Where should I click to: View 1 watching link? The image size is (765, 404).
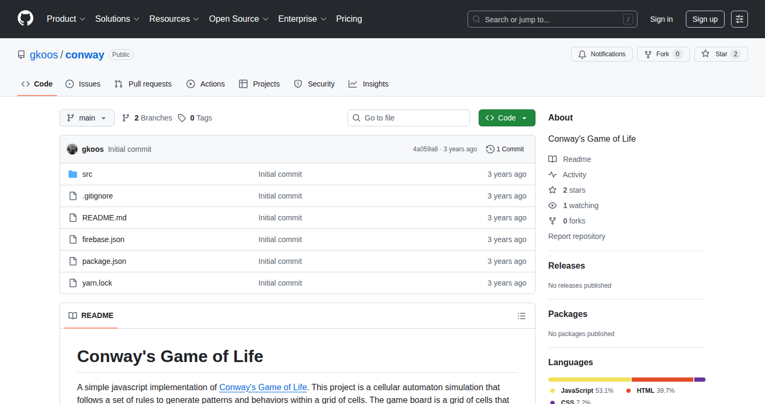(573, 205)
